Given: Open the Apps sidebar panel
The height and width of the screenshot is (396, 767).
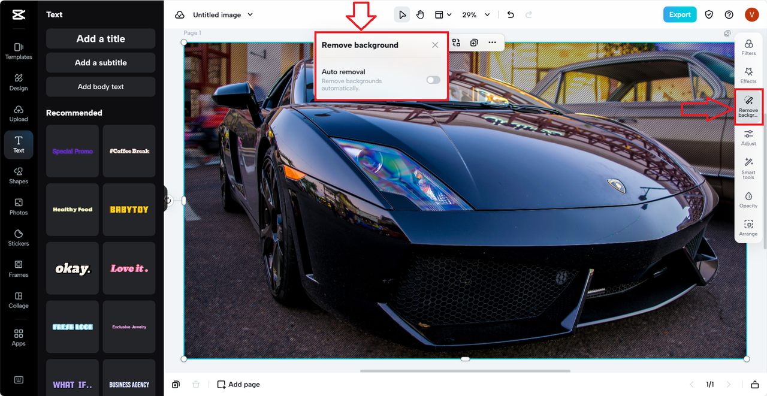Looking at the screenshot, I should click(19, 337).
